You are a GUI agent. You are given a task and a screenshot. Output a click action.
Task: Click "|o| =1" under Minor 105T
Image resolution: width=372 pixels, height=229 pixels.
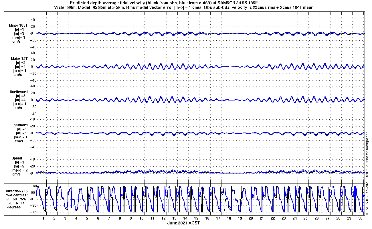pos(19,29)
